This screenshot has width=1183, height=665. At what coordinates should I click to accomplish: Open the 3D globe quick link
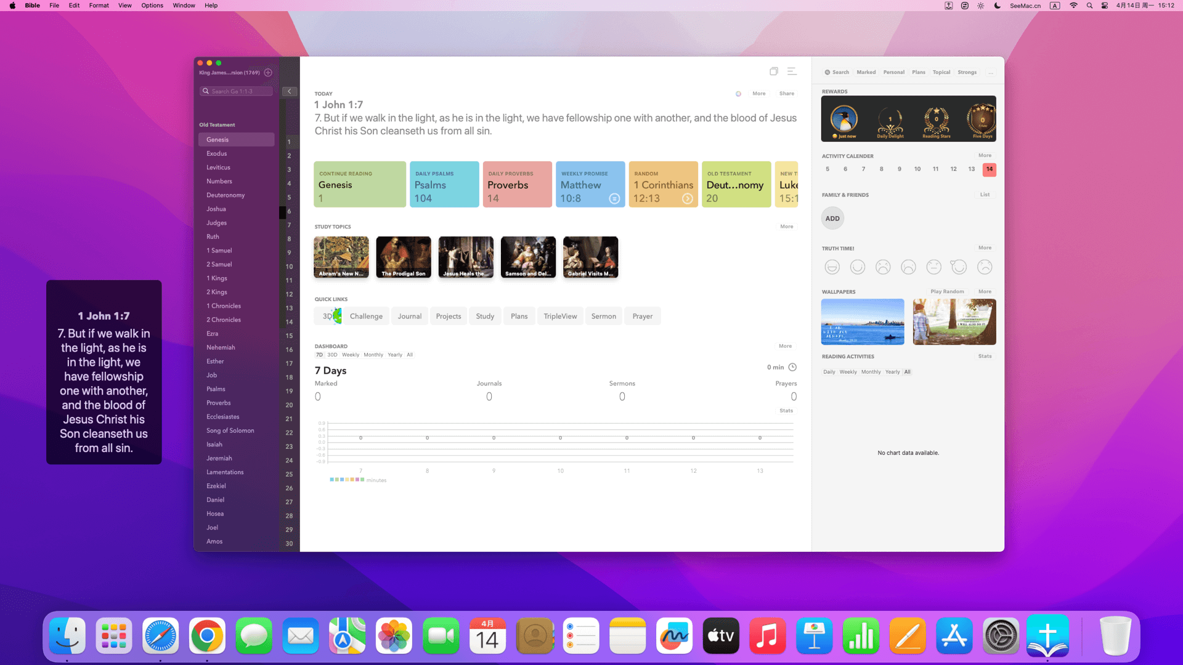(331, 316)
